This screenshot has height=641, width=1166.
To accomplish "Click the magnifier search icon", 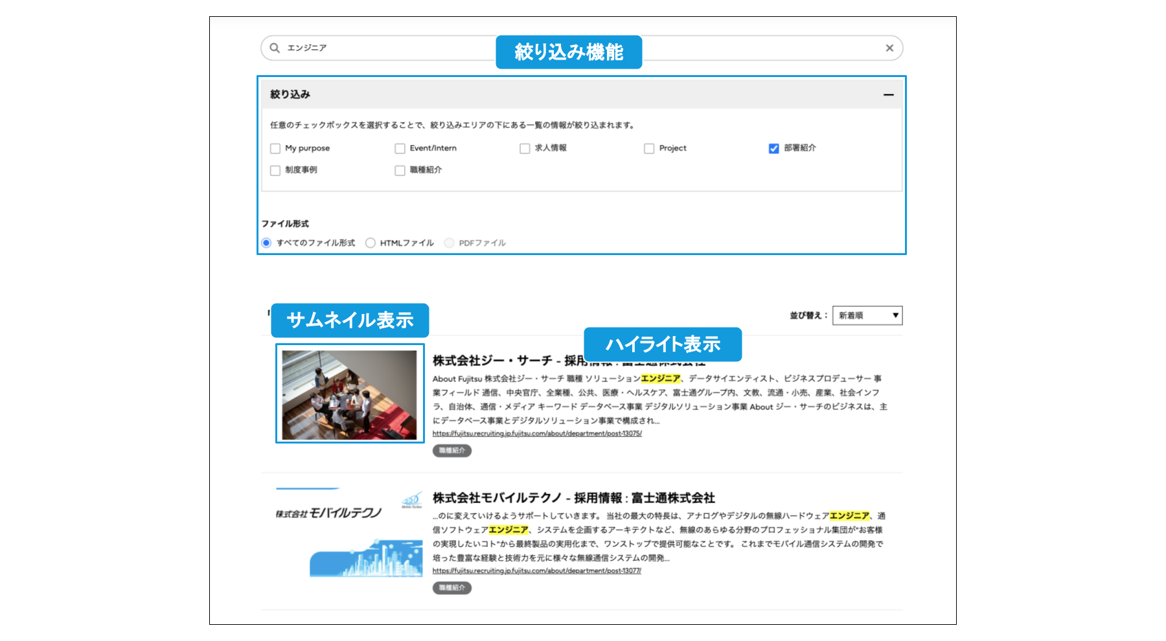I will coord(275,48).
